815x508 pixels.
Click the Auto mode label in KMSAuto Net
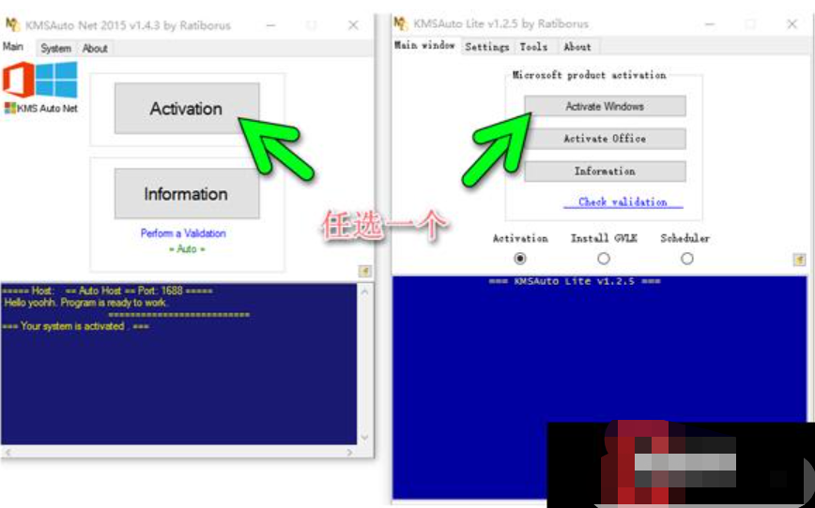(x=187, y=249)
